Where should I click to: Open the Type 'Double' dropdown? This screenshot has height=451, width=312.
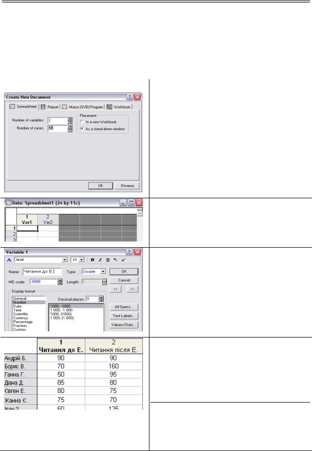103,271
